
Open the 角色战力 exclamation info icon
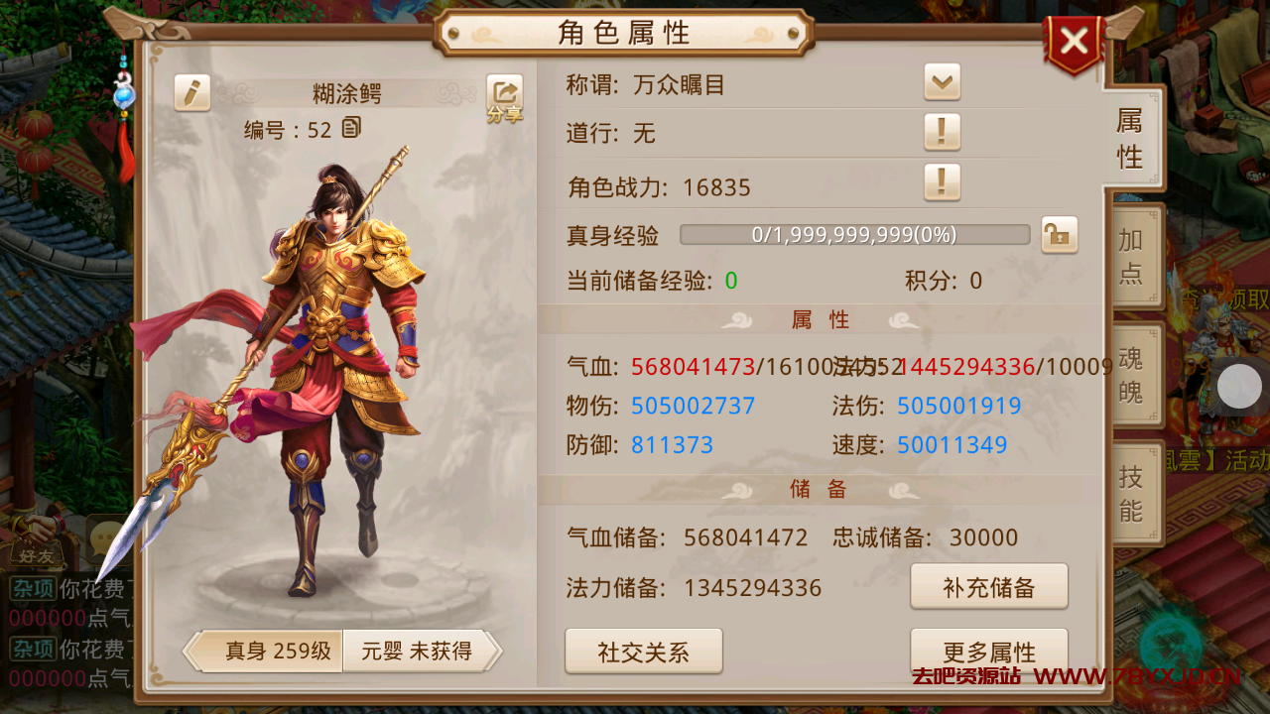pyautogui.click(x=942, y=181)
